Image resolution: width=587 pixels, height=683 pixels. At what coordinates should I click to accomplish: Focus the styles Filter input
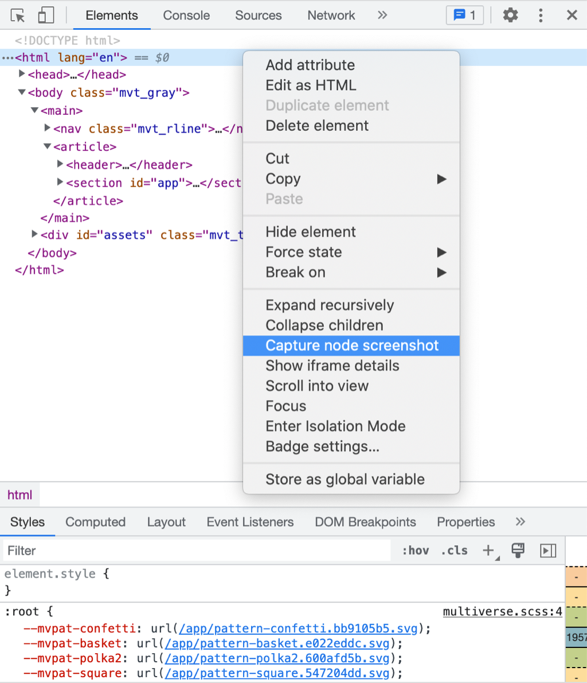point(197,550)
